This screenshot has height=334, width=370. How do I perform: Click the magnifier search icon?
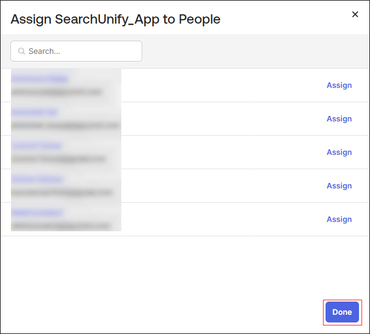click(22, 51)
